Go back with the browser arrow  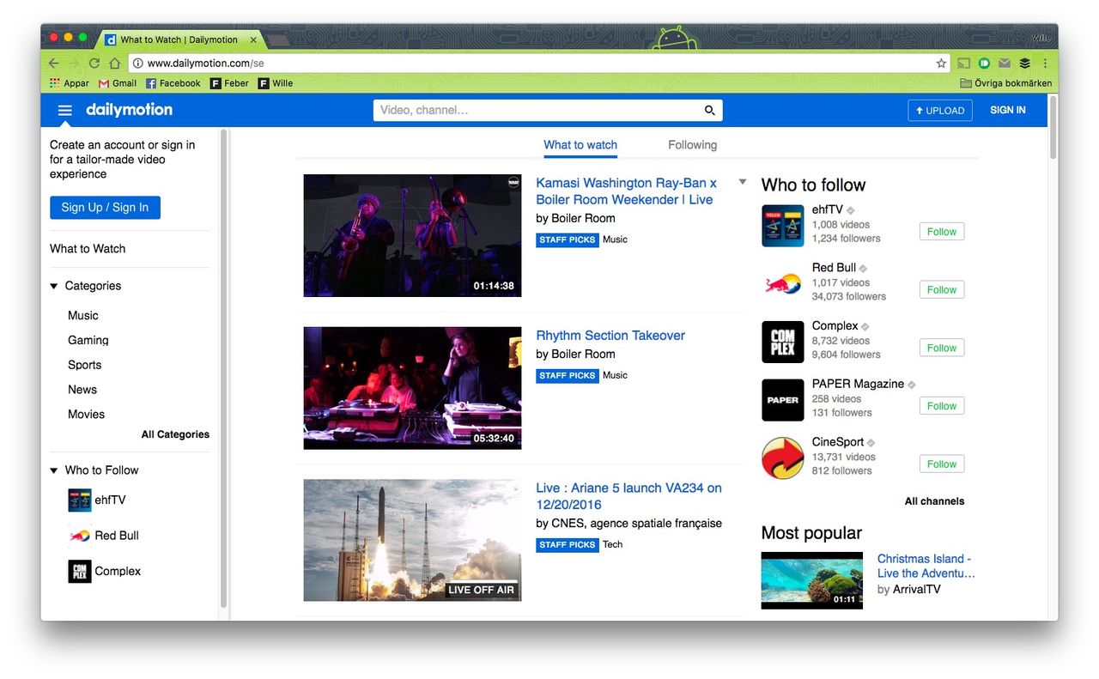(53, 64)
